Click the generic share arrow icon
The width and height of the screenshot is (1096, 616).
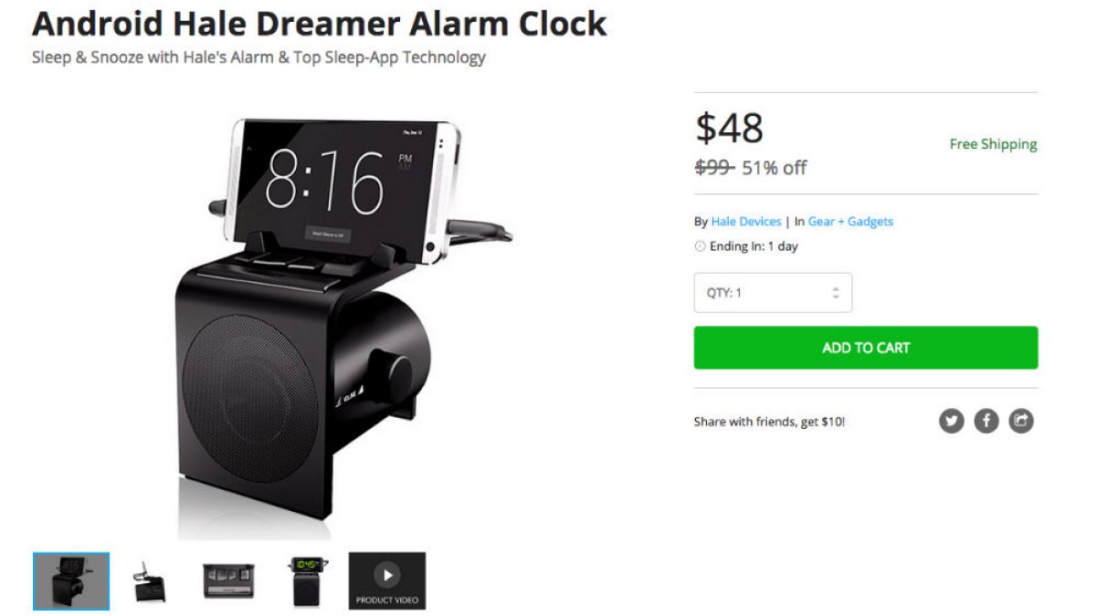tap(1021, 421)
